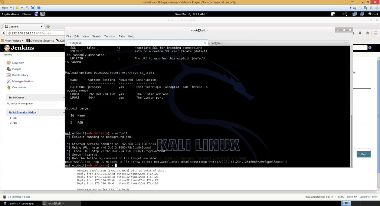Open People in Jenkins sidebar

coord(16,69)
